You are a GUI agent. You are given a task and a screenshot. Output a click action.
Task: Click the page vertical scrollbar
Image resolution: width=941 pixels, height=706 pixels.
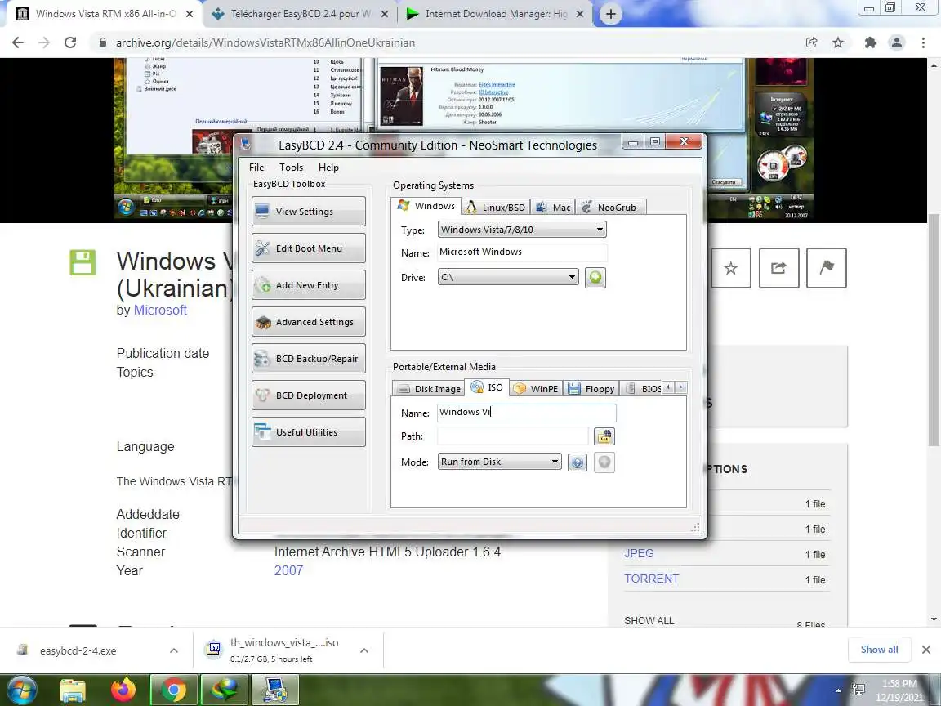coord(933,330)
